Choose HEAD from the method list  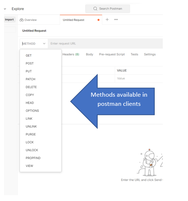tap(41, 103)
